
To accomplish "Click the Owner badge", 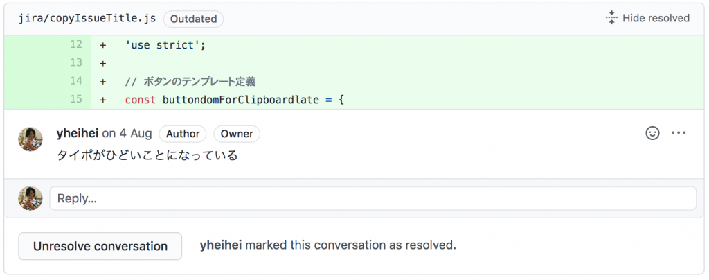I will pos(237,134).
